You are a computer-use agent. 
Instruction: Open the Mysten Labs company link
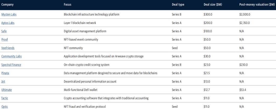[9, 15]
